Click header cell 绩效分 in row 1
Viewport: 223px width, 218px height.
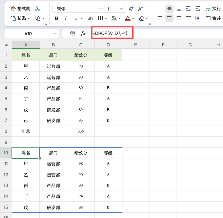click(x=81, y=55)
